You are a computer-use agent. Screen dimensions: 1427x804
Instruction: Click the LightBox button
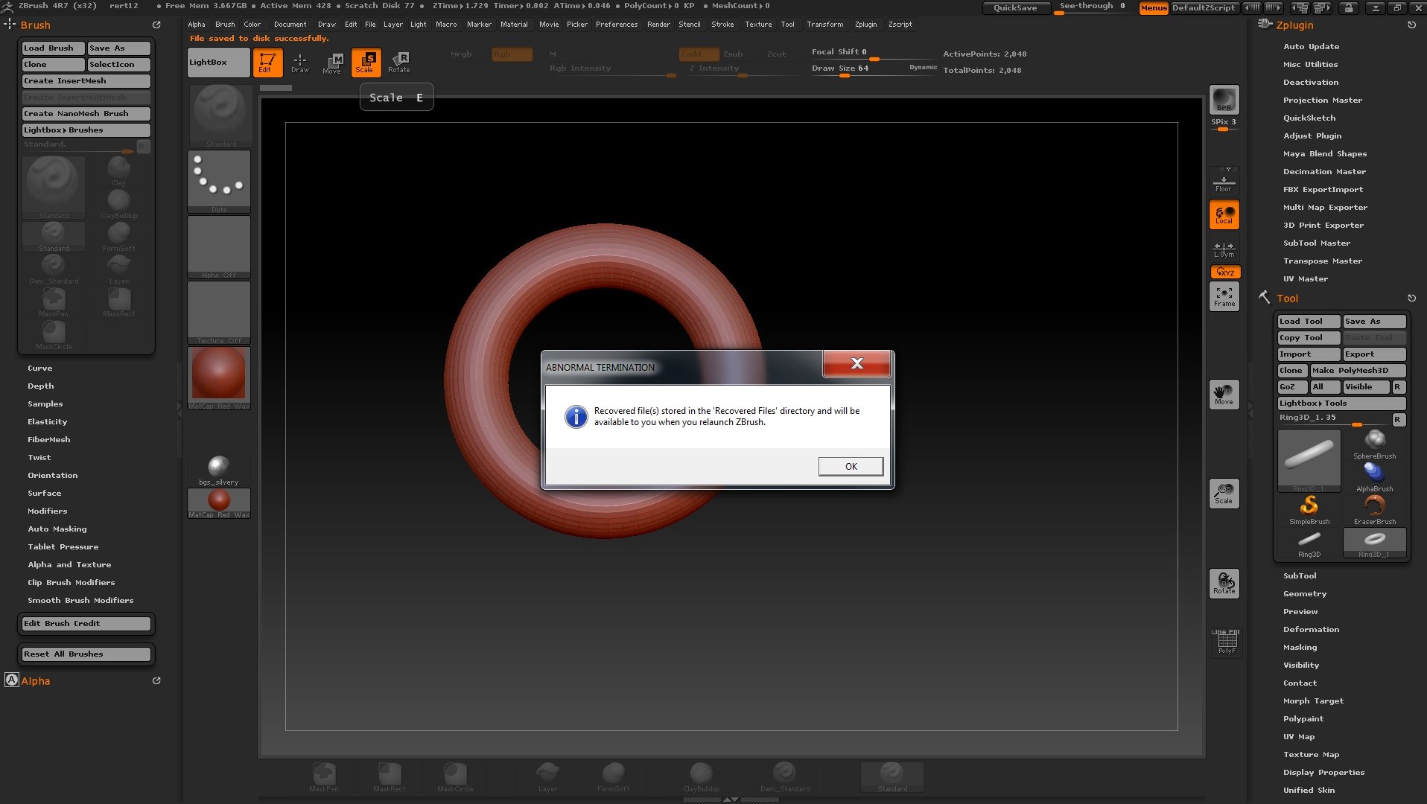219,63
